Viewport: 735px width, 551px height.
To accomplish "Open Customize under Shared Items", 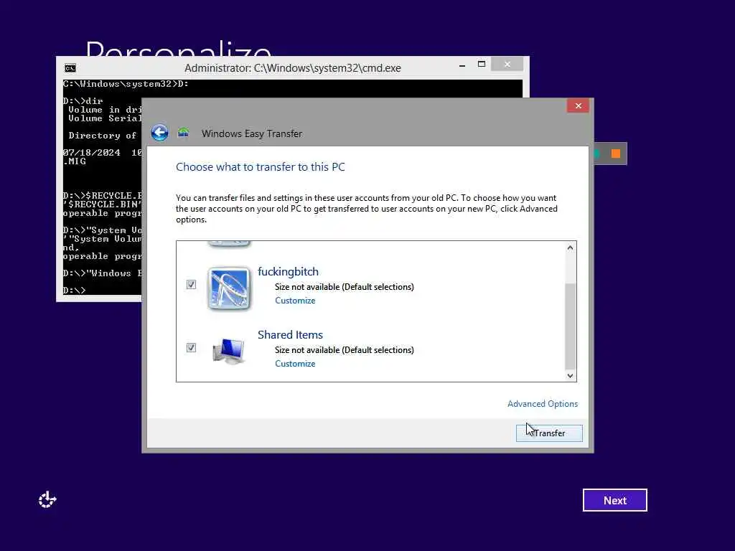I will tap(295, 364).
